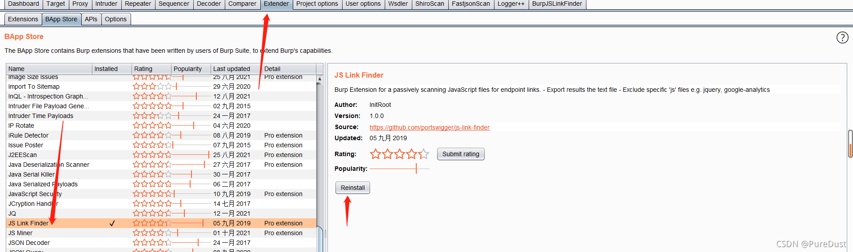
Task: Select the JQ extension row
Action: 161,213
